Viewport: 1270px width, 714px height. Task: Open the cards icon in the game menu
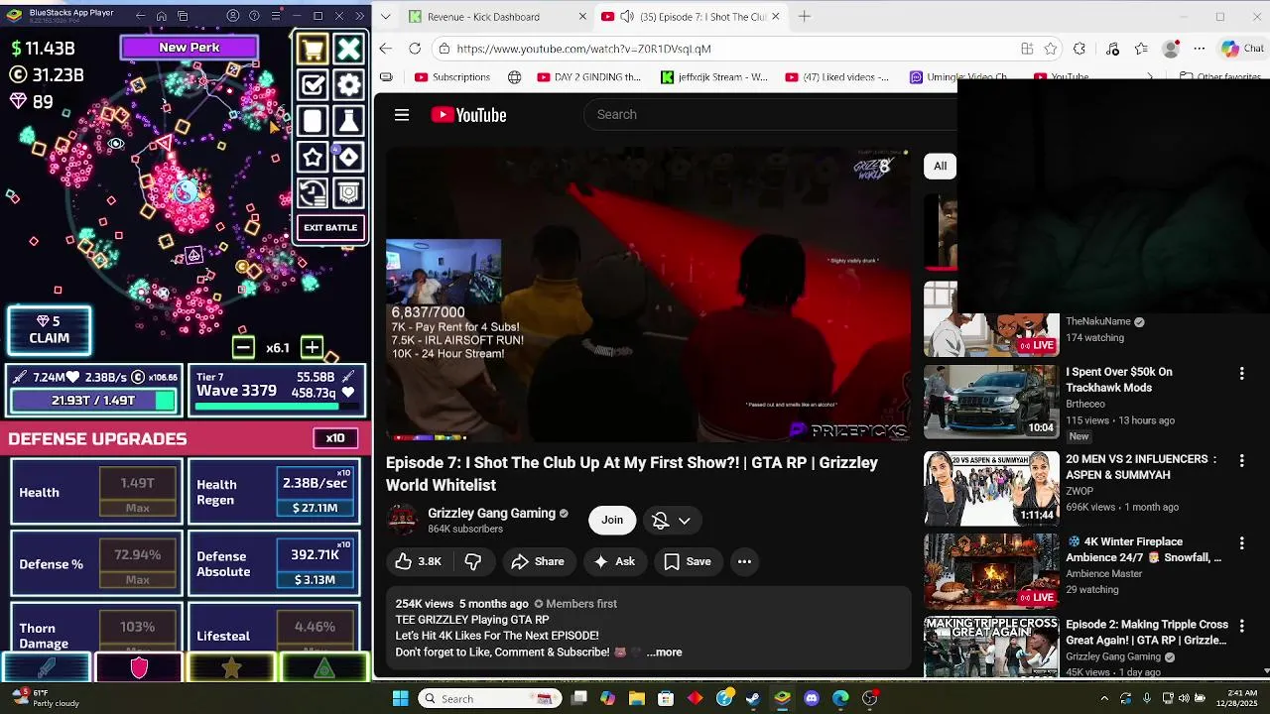point(313,121)
